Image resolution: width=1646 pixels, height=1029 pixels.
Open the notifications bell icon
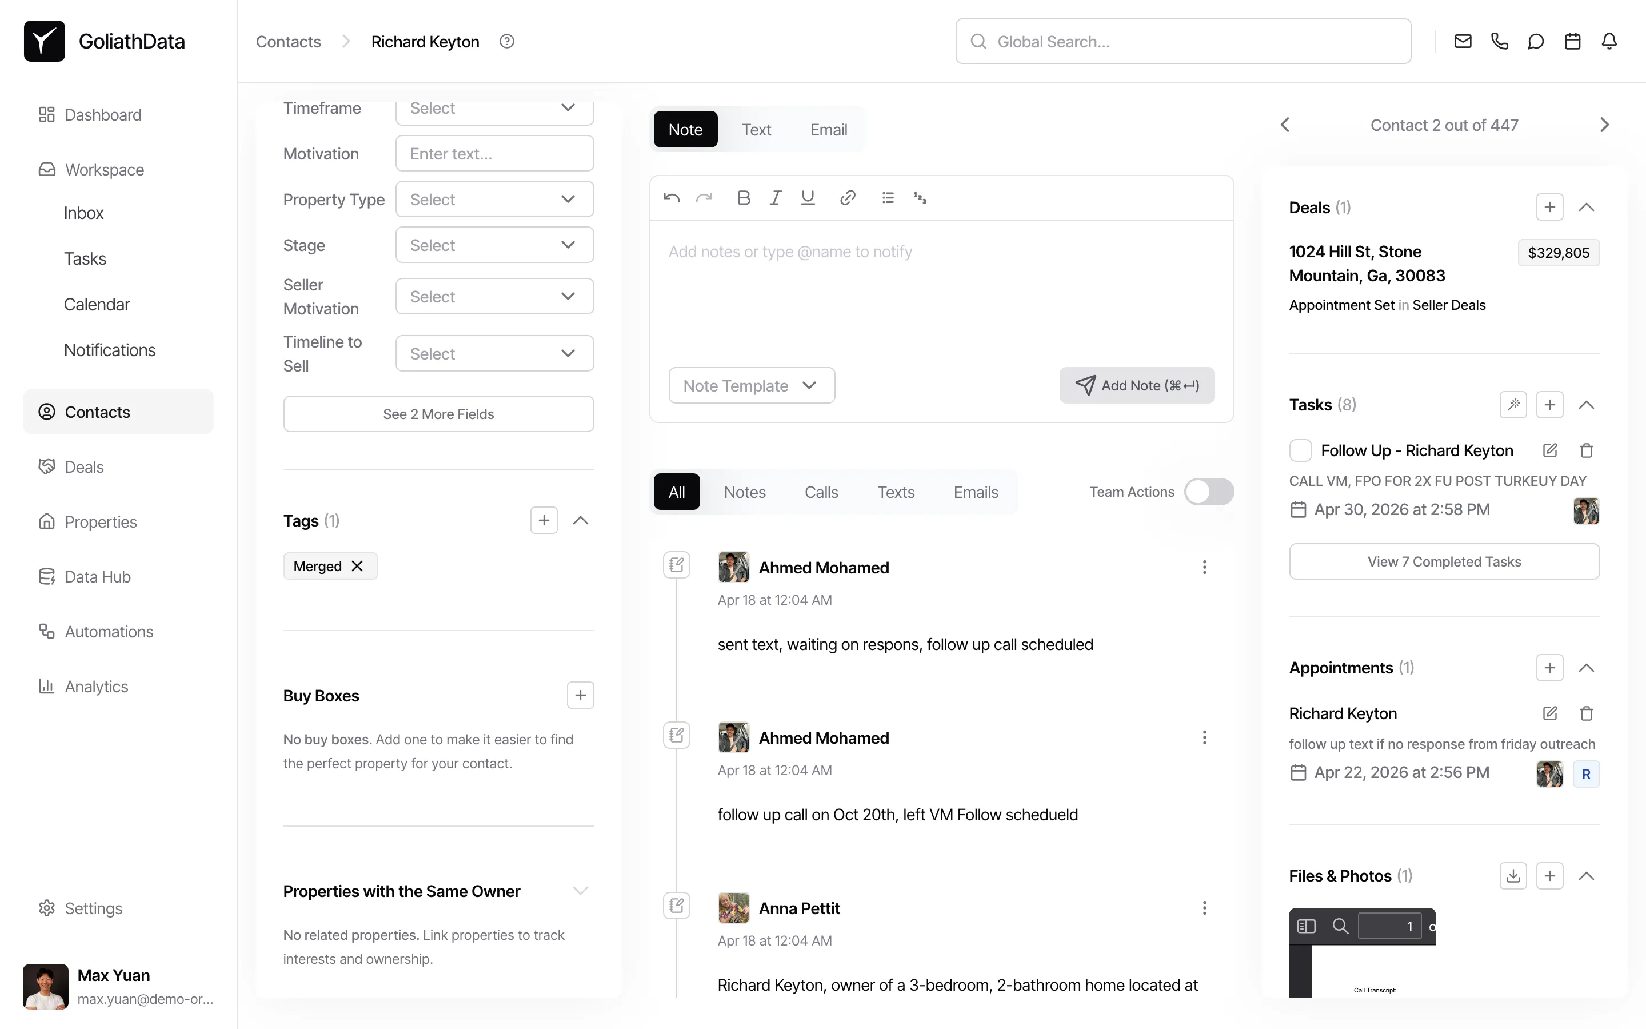point(1609,42)
